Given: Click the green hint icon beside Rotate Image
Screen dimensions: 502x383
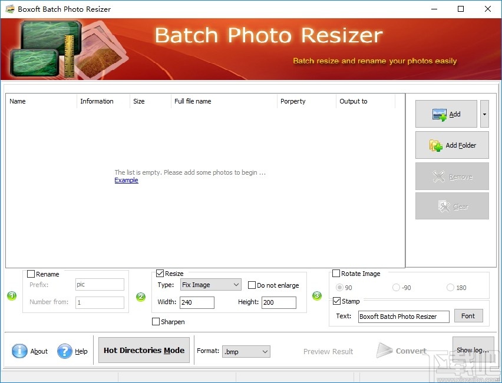Looking at the screenshot, I should [317, 297].
